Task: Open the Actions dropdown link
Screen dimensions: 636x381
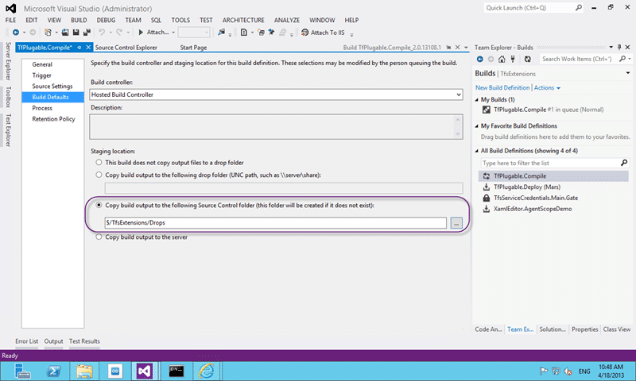Action: click(x=547, y=88)
